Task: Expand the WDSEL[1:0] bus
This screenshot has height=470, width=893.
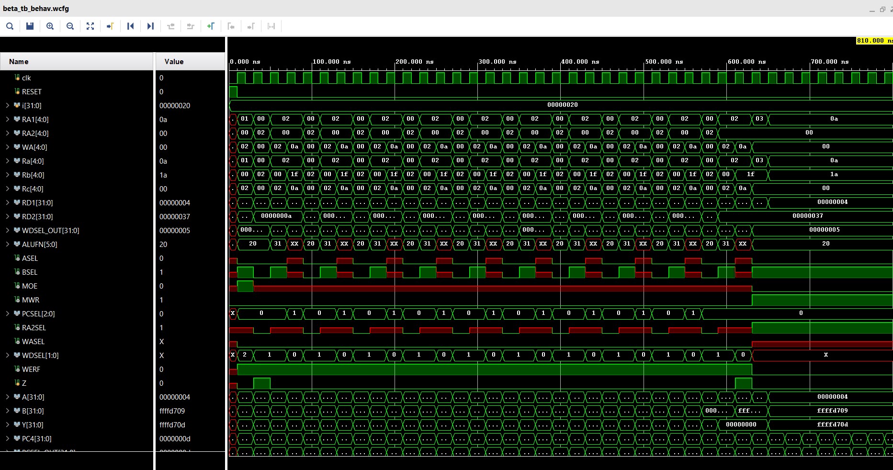Action: coord(7,355)
